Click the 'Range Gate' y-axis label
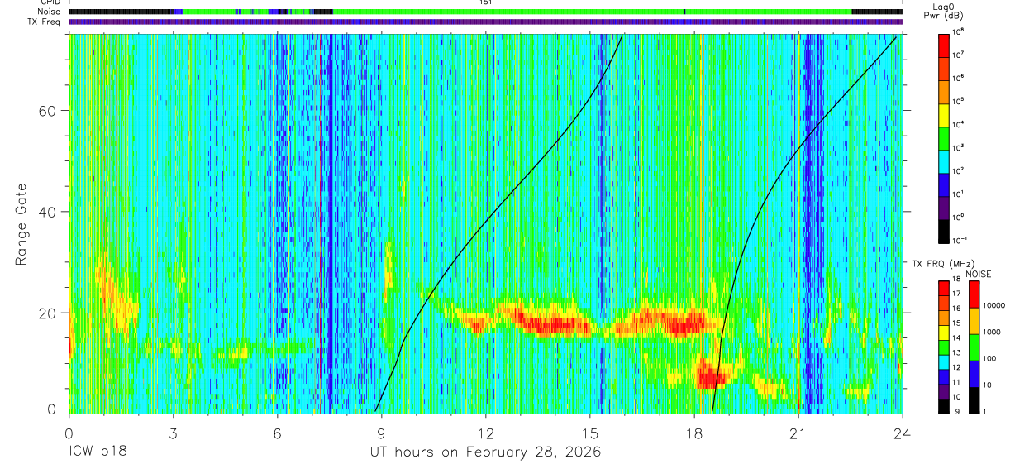The width and height of the screenshot is (1015, 469). (x=20, y=224)
